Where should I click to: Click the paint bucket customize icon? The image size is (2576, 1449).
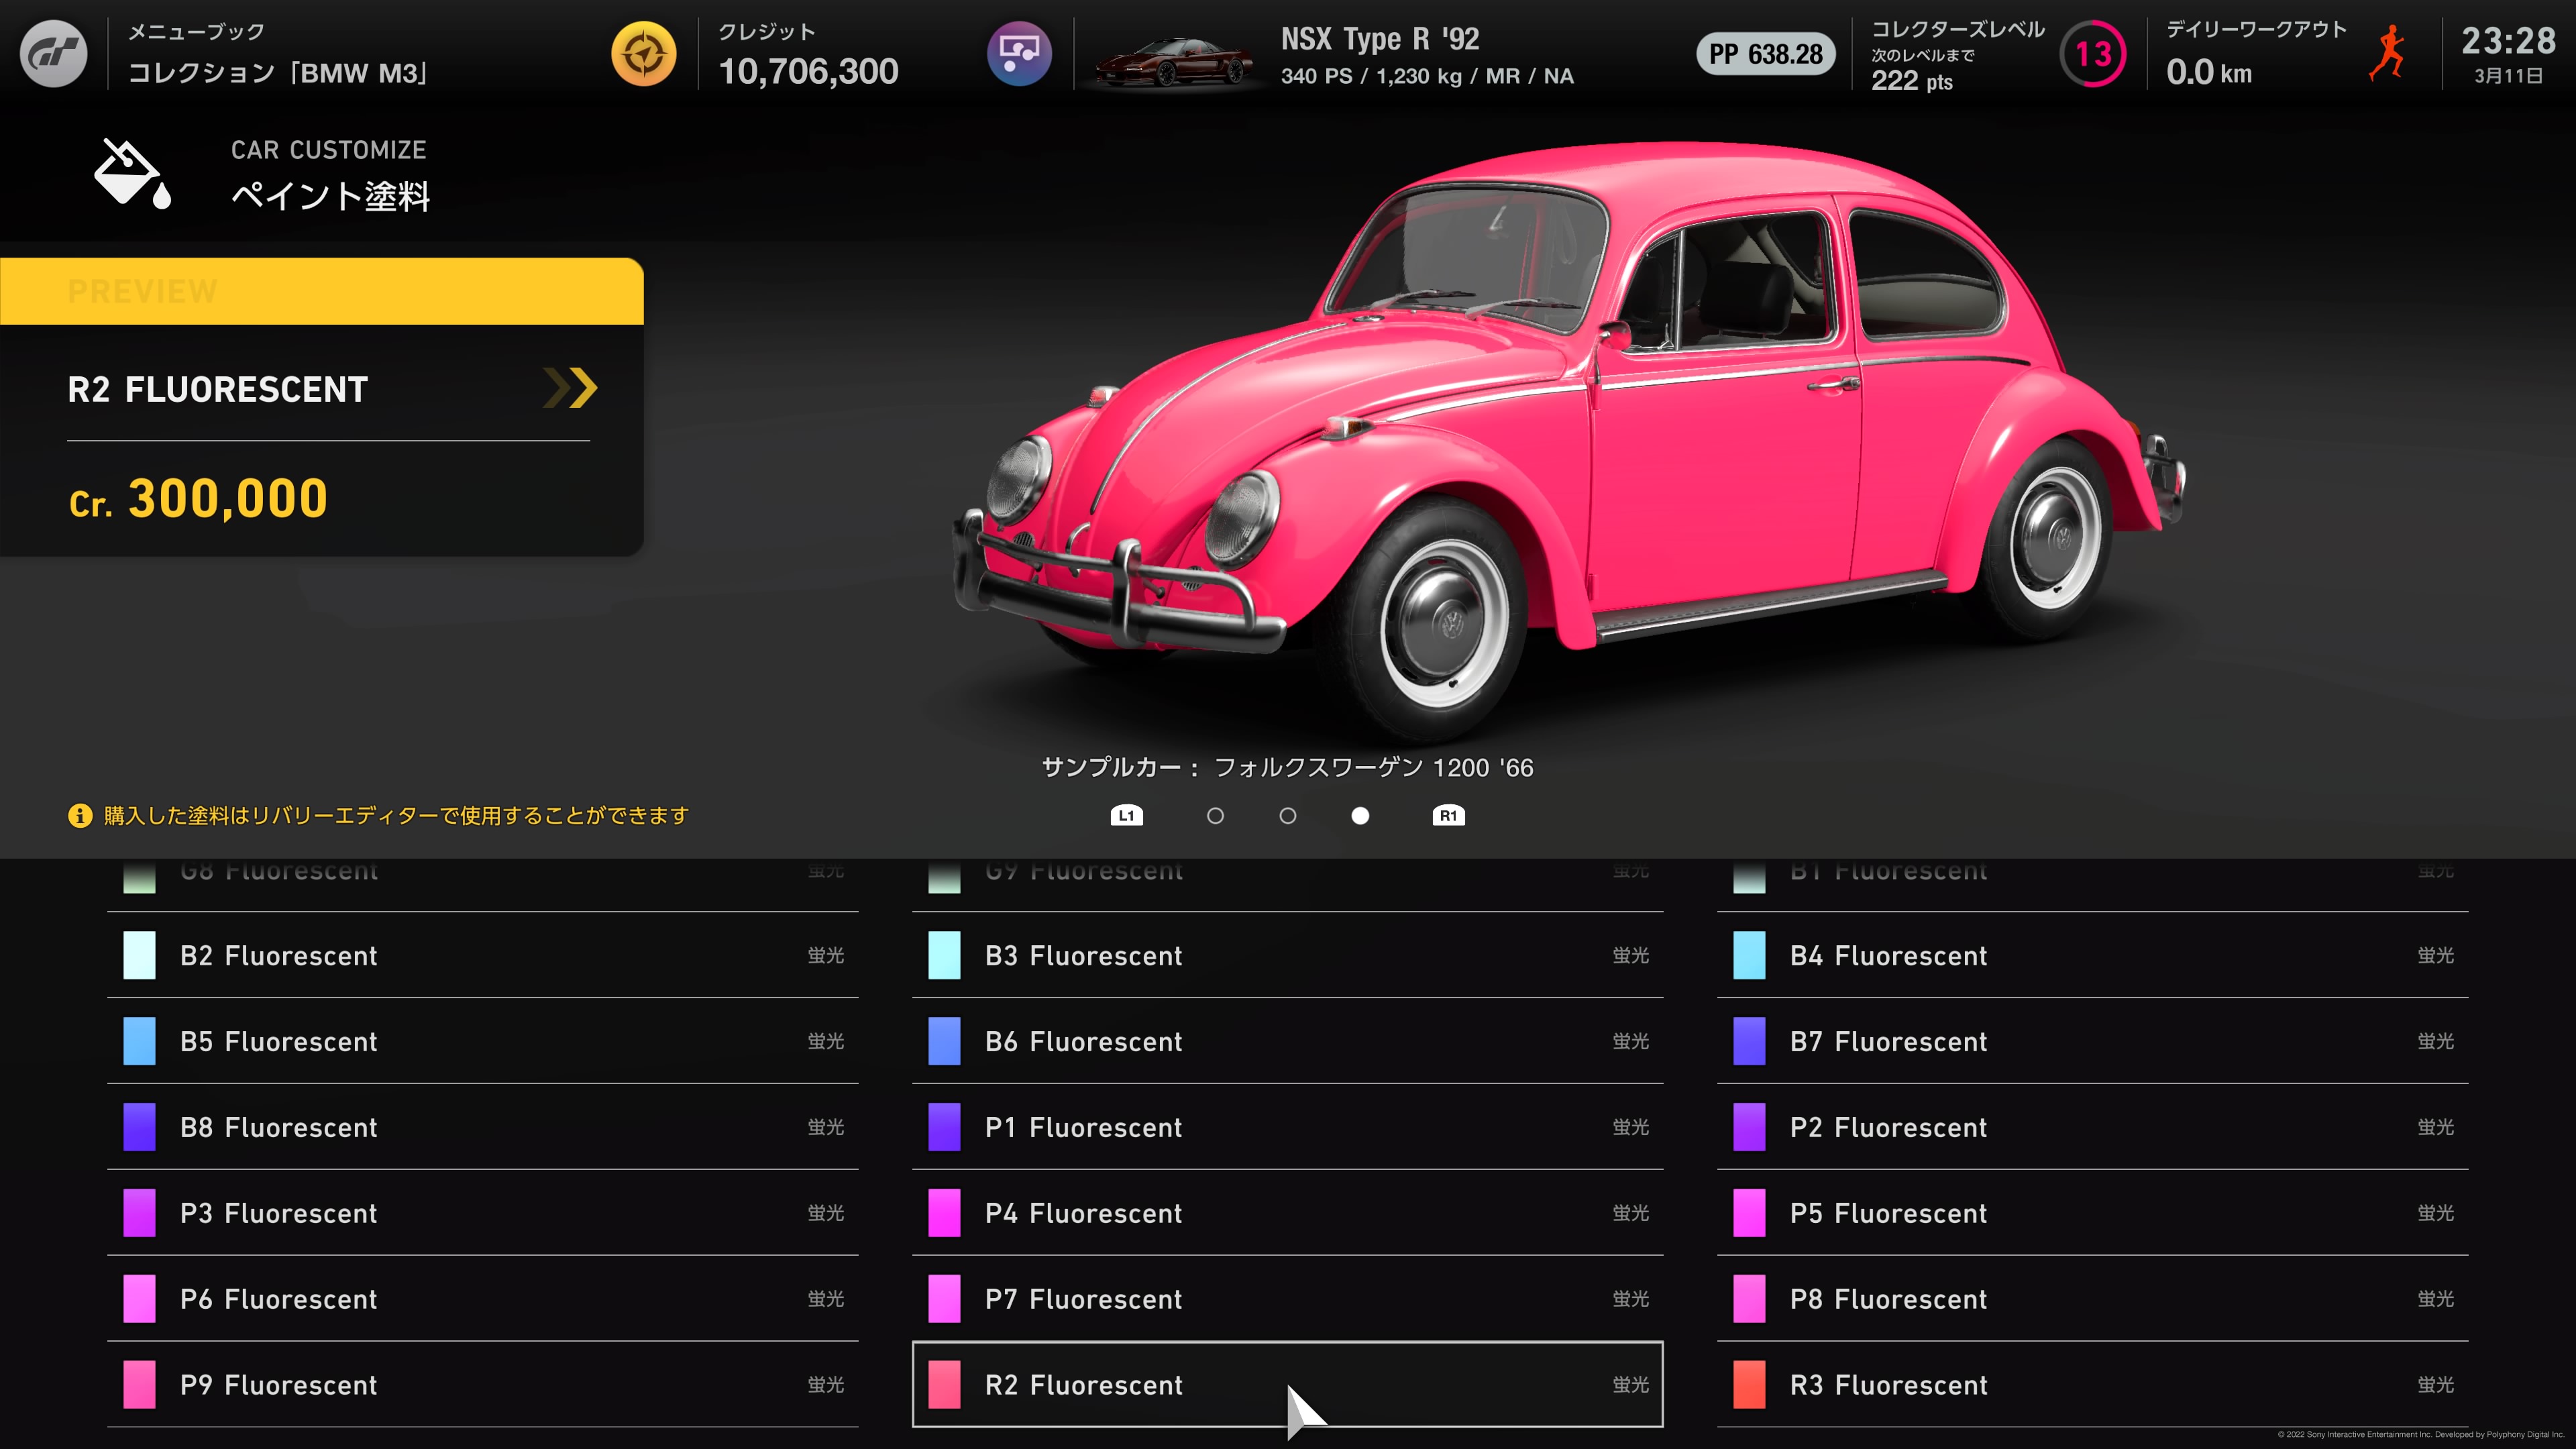pyautogui.click(x=132, y=174)
